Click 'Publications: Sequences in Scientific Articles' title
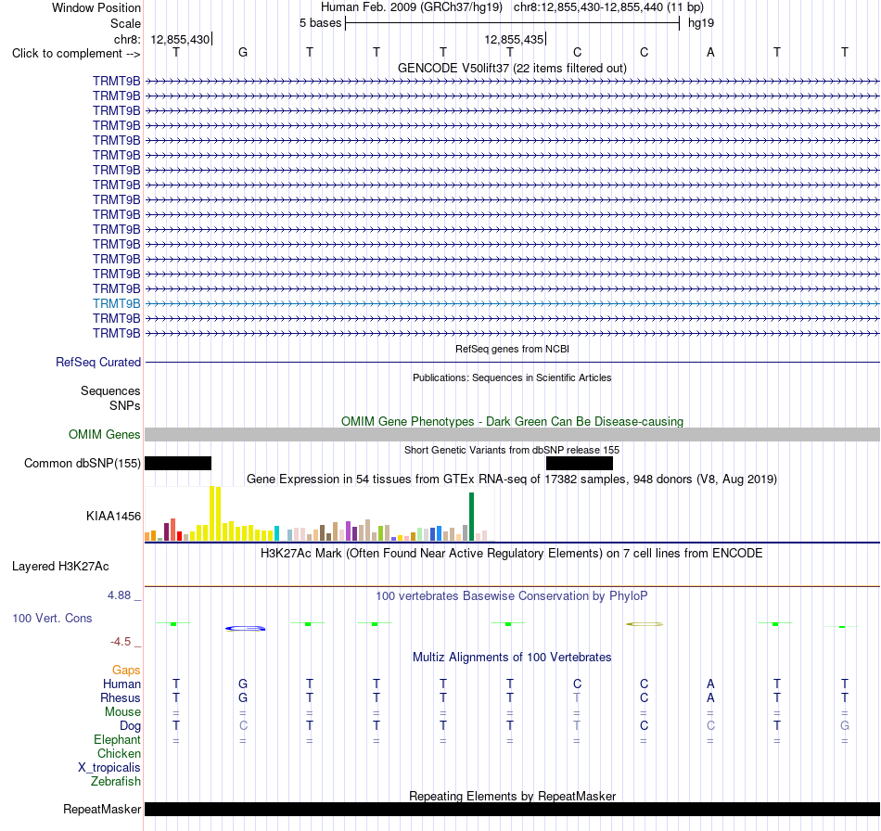Viewport: 881px width, 831px height. (x=512, y=377)
